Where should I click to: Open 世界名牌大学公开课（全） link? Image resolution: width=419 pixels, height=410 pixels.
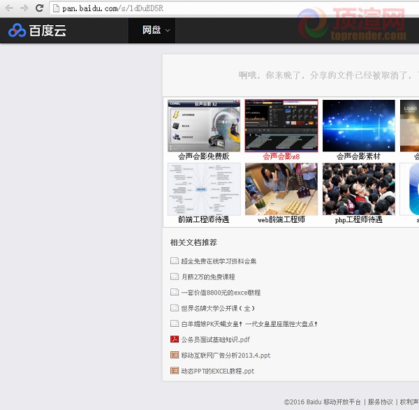coord(218,309)
